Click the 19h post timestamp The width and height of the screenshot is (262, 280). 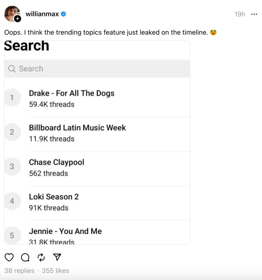coord(239,14)
